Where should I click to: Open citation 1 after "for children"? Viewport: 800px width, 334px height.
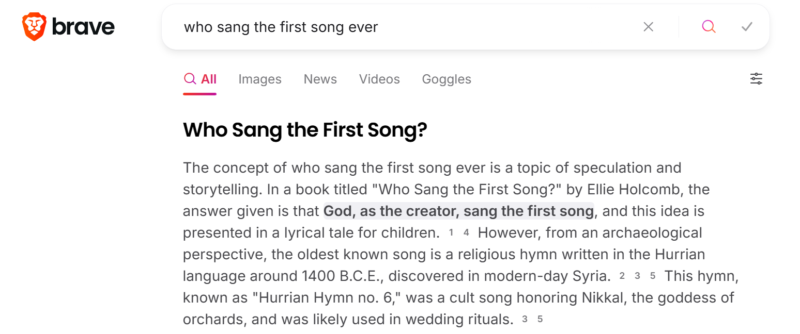(x=451, y=233)
